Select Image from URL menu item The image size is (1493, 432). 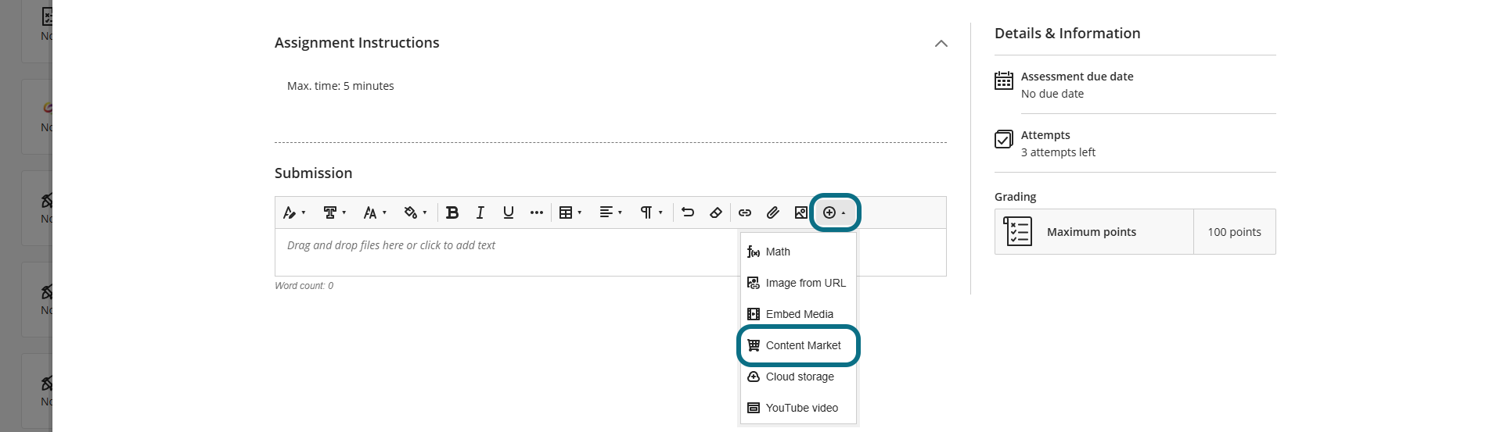coord(799,283)
